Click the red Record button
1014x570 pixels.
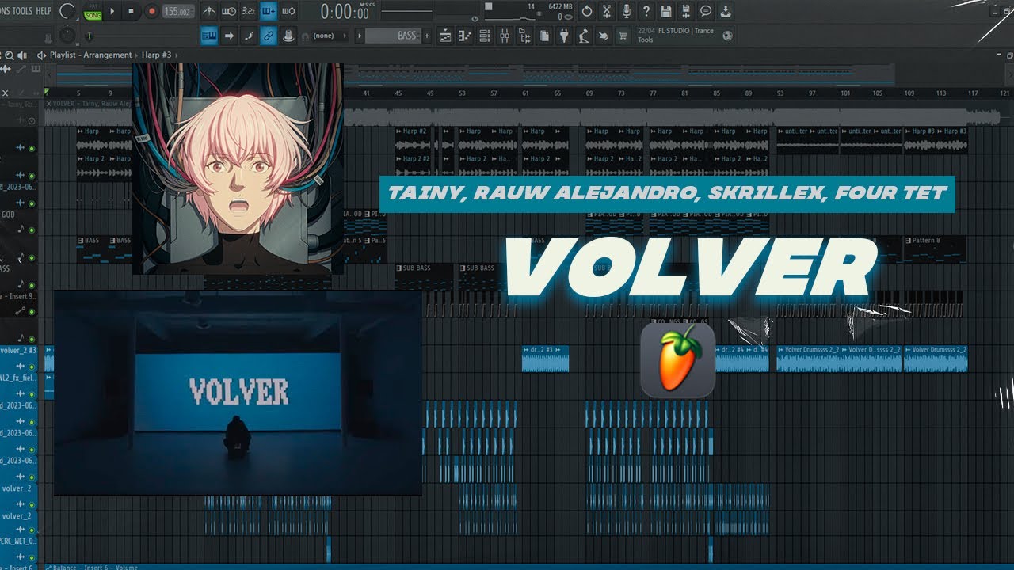click(x=151, y=11)
